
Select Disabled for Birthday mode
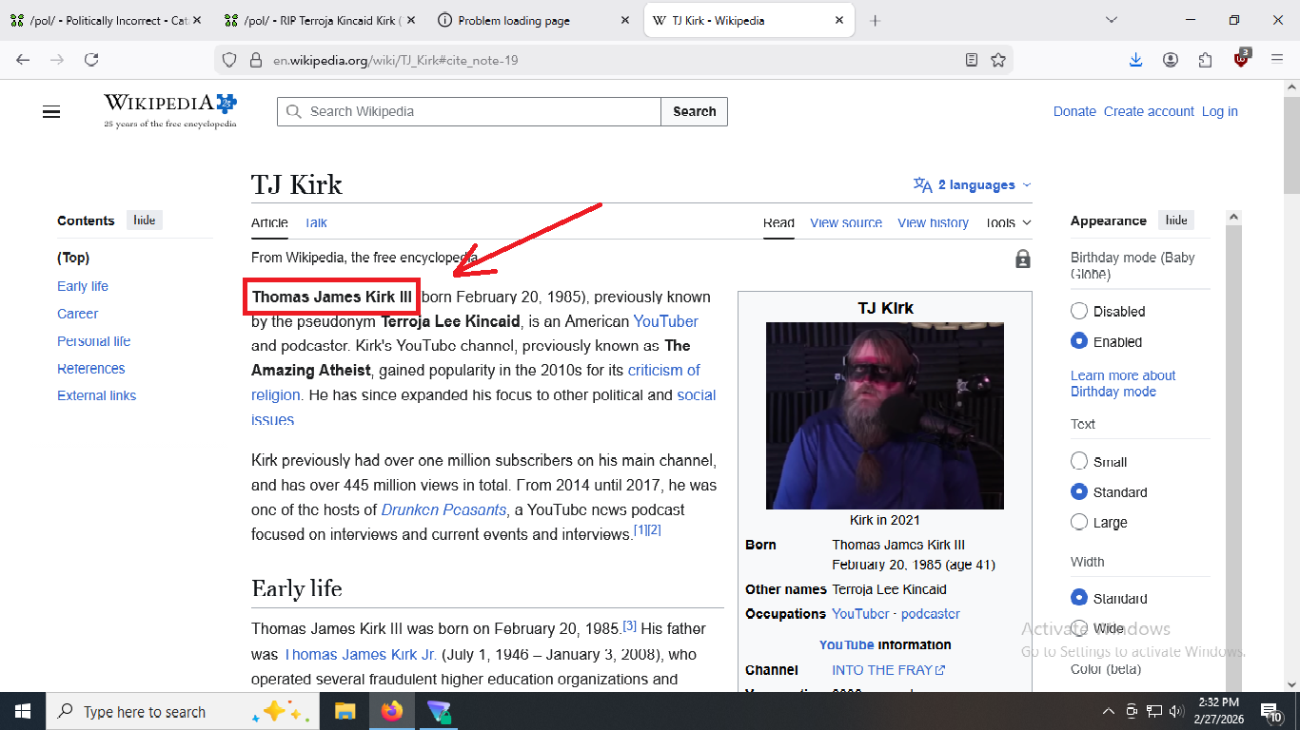(x=1079, y=311)
